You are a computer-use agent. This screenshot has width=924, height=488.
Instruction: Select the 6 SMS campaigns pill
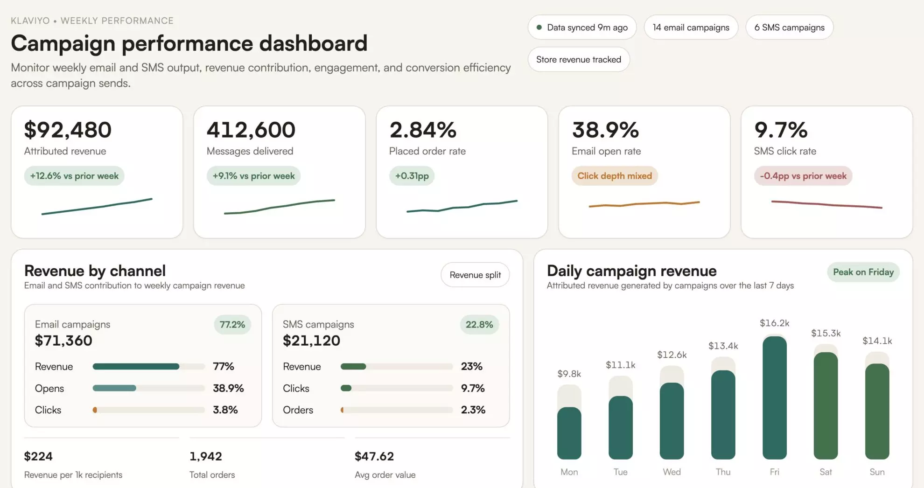(x=789, y=28)
